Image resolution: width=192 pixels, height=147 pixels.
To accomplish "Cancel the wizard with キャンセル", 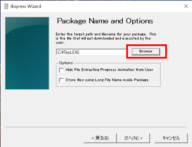I will [171, 138].
